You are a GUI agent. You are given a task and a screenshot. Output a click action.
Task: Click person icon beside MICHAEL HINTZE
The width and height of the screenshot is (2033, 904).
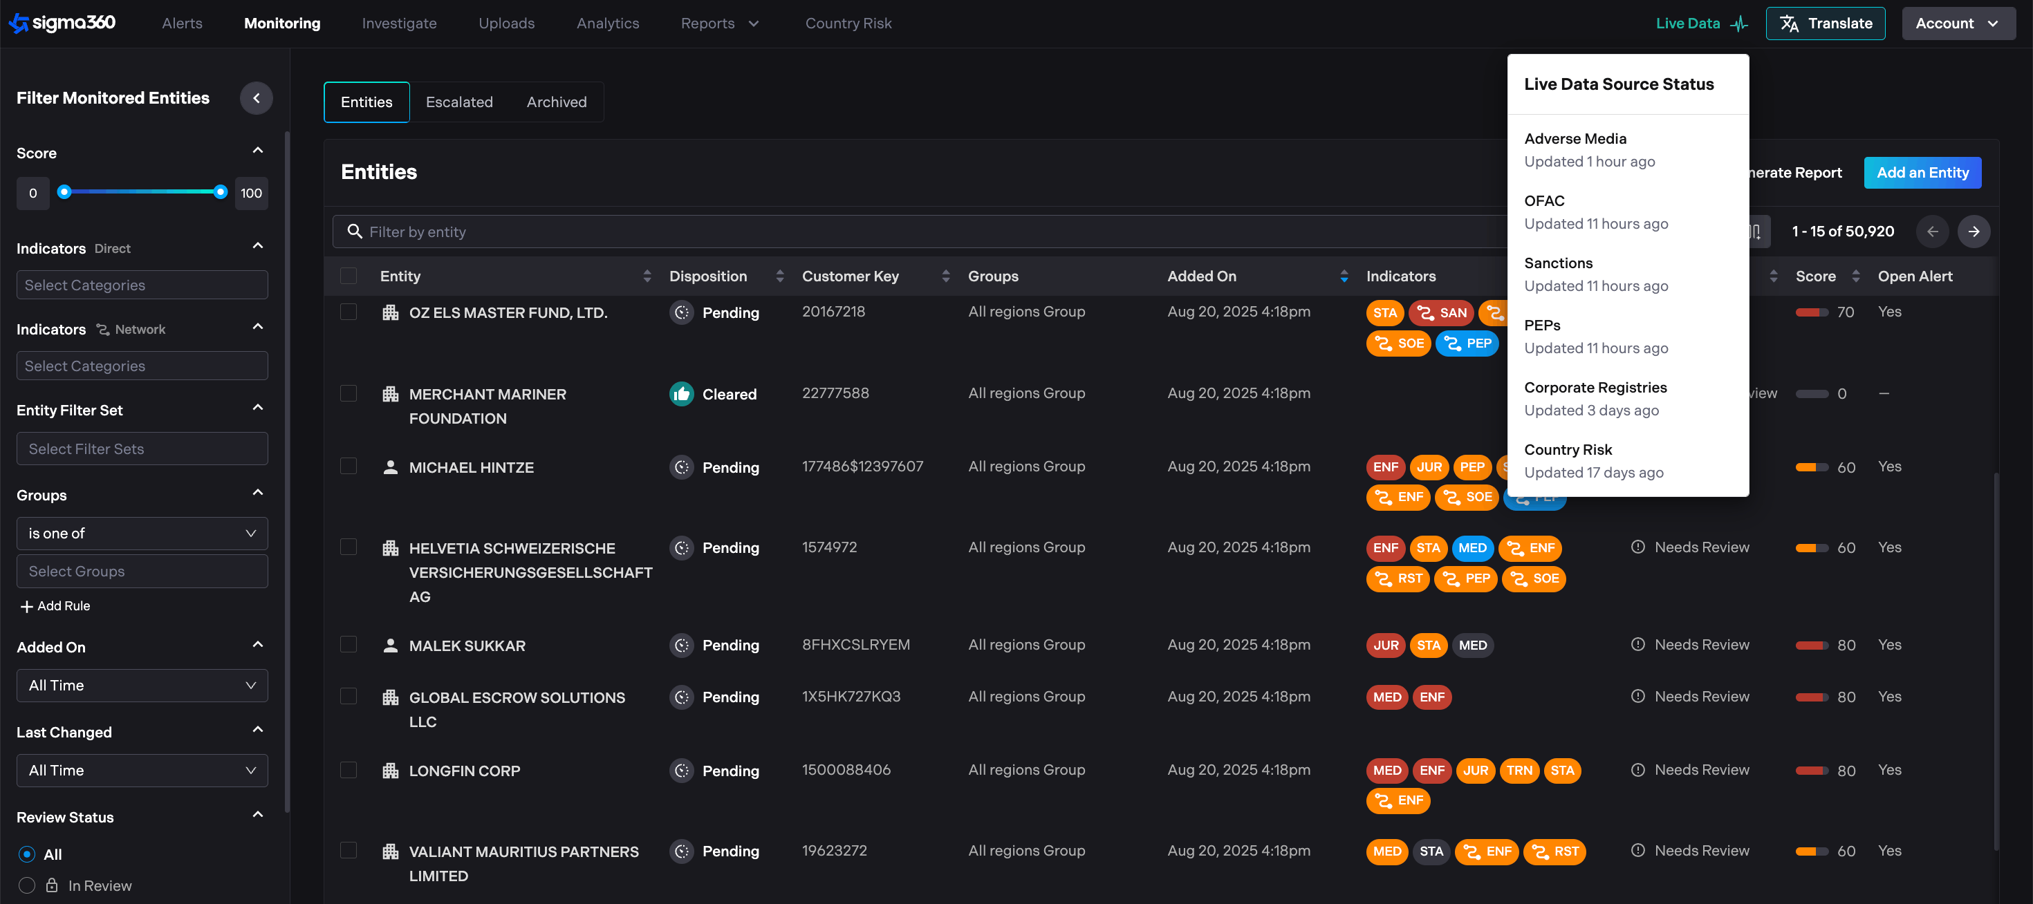[x=390, y=467]
